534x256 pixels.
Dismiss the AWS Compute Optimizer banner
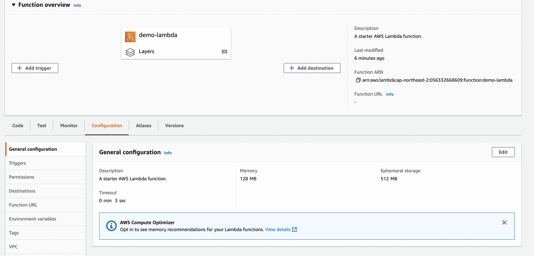504,223
